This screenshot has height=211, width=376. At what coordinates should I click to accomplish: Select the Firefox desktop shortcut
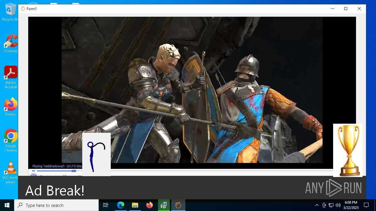coord(11,107)
